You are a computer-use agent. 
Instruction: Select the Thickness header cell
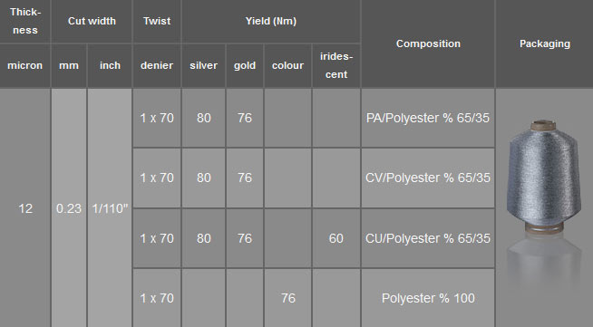(25, 21)
